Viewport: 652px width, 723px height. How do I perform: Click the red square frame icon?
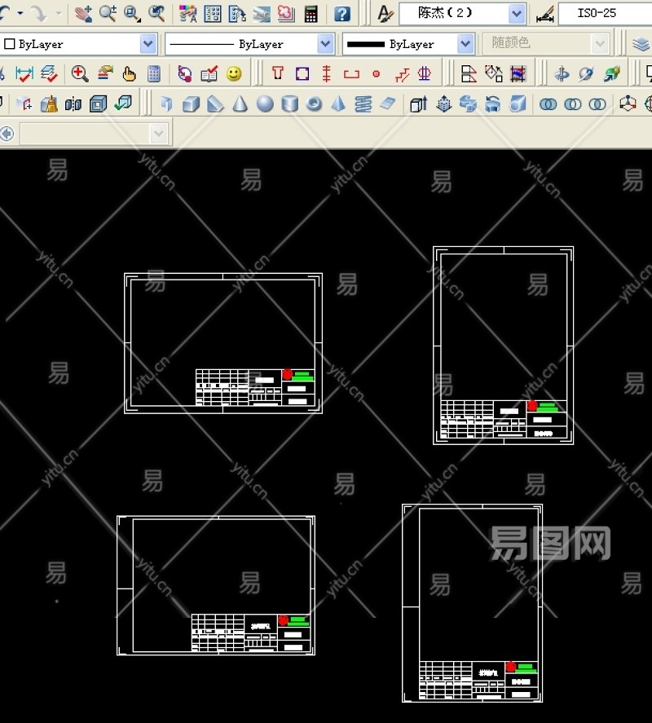pyautogui.click(x=302, y=74)
